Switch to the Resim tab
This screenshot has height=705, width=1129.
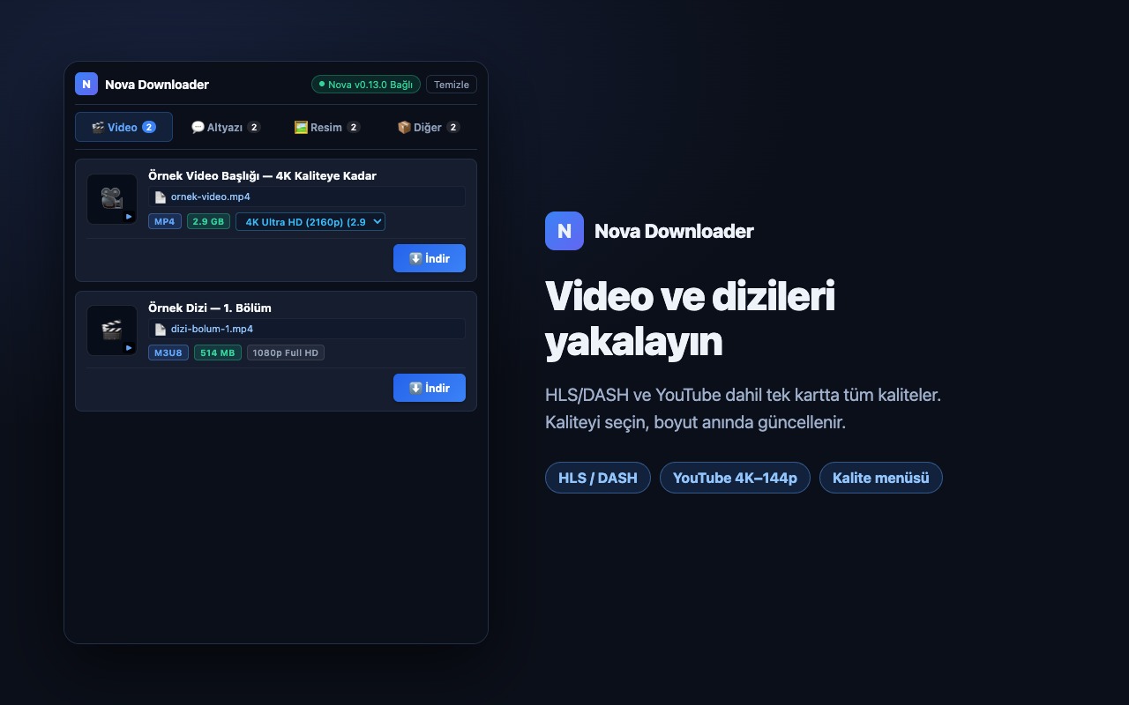pyautogui.click(x=327, y=127)
